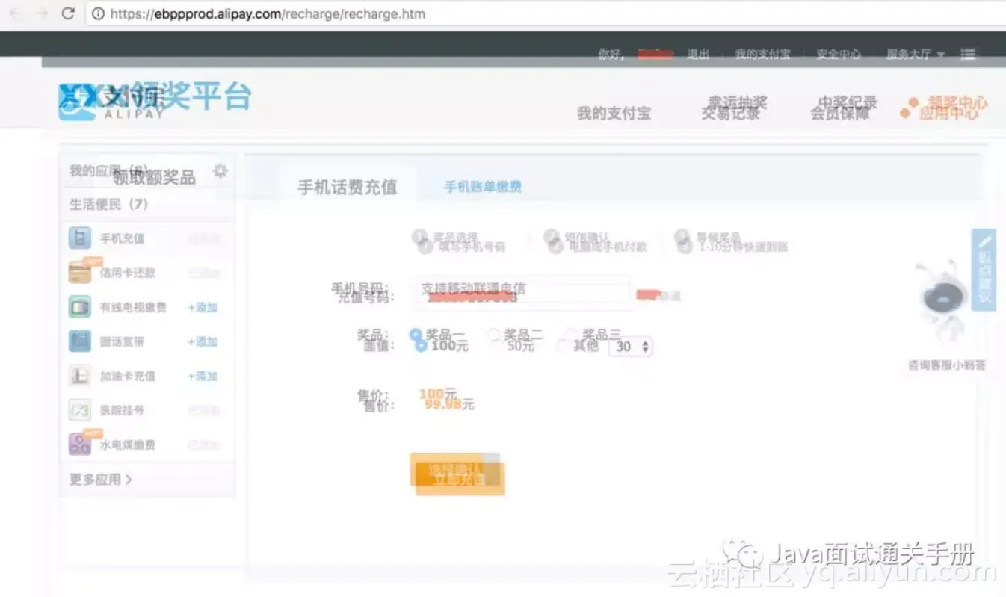Image resolution: width=1006 pixels, height=597 pixels.
Task: Open the 30 amount dropdown
Action: pyautogui.click(x=631, y=347)
